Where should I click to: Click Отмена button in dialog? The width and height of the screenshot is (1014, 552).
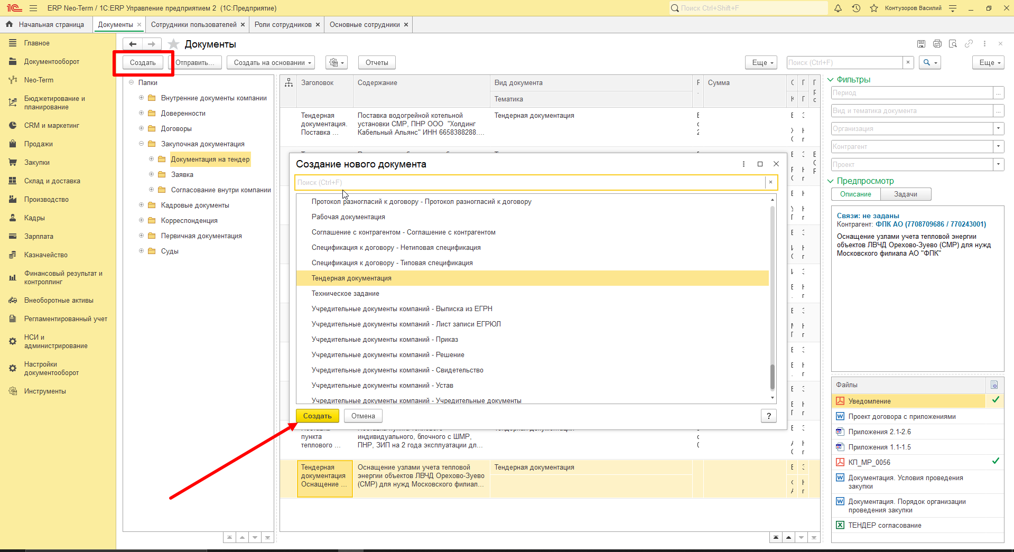tap(363, 416)
